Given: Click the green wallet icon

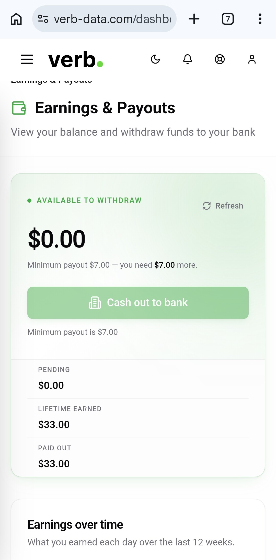Looking at the screenshot, I should coord(19,108).
